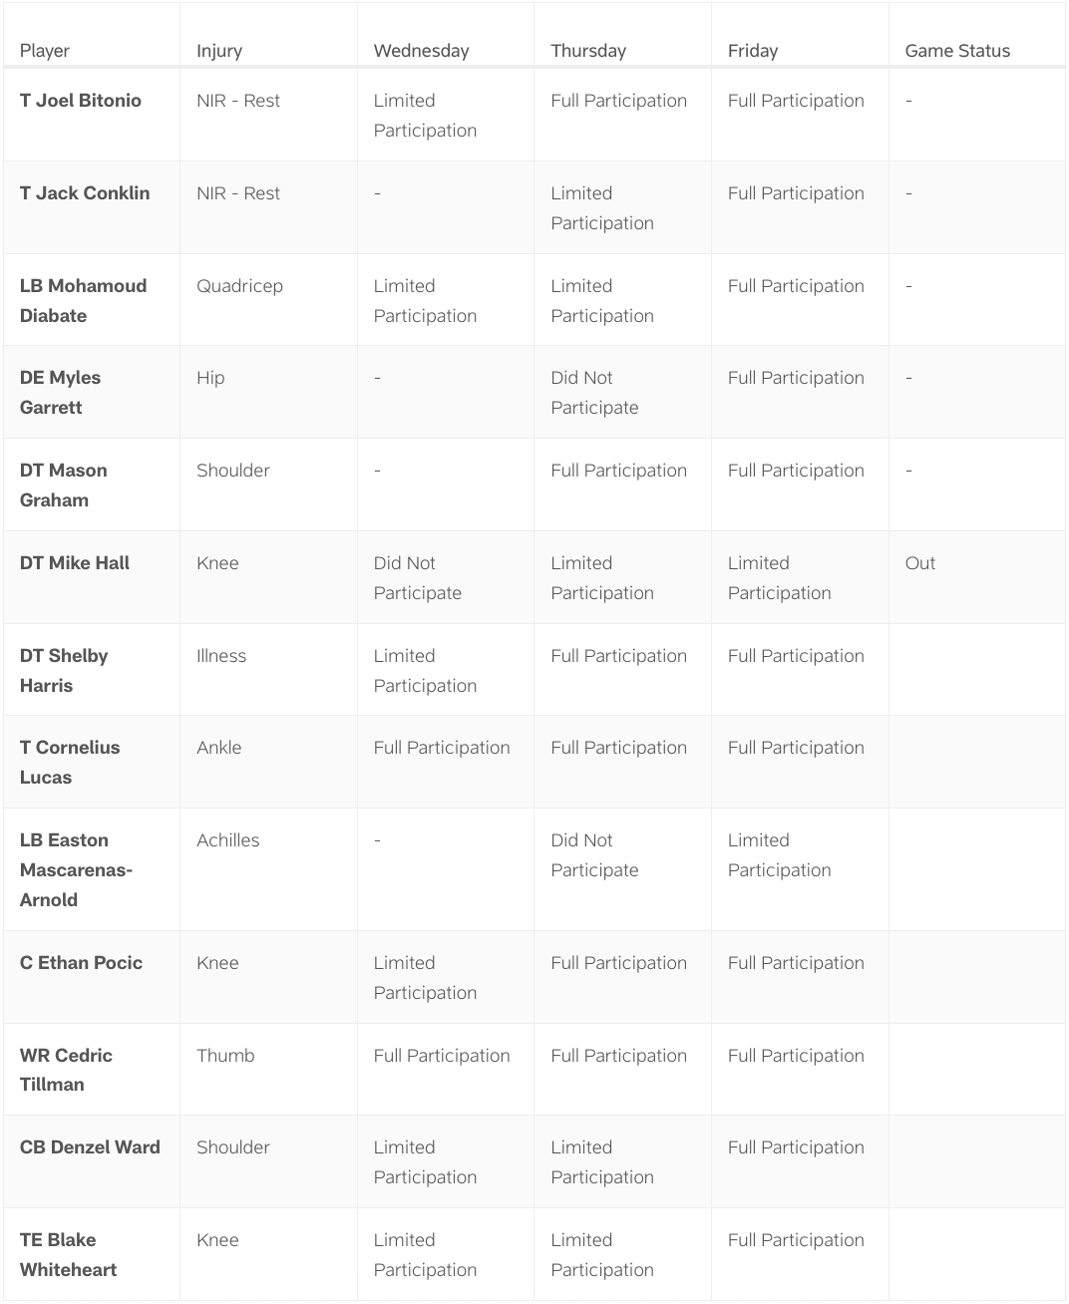1069x1304 pixels.
Task: Click WR Cedric Tillman's Thumb injury cell
Action: pos(225,1056)
